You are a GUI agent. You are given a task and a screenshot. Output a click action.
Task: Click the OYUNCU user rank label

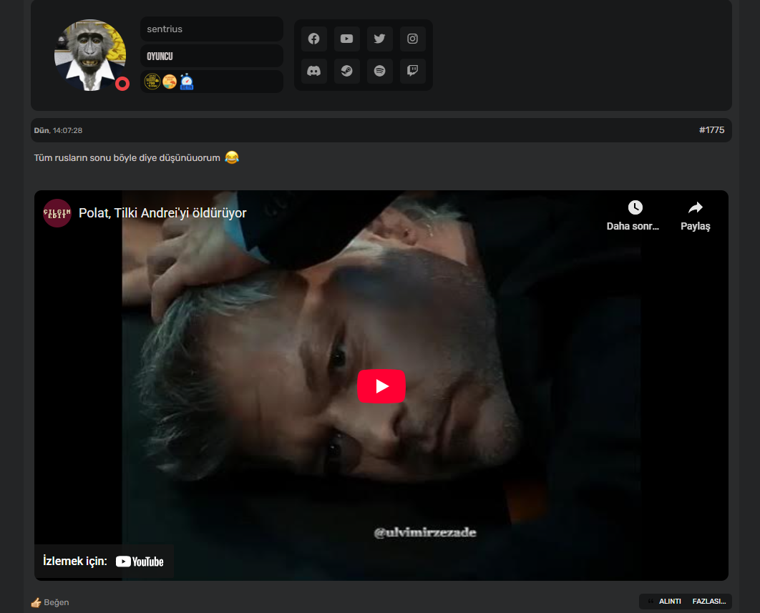[x=160, y=57]
